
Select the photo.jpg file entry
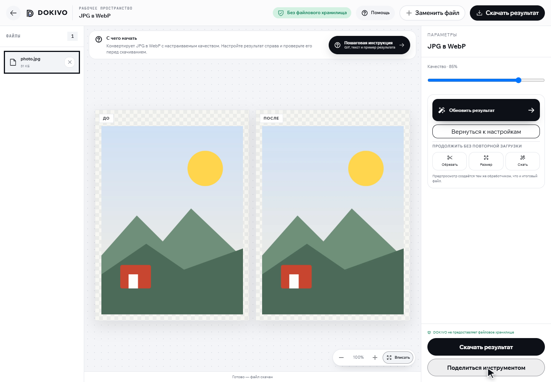(x=42, y=62)
